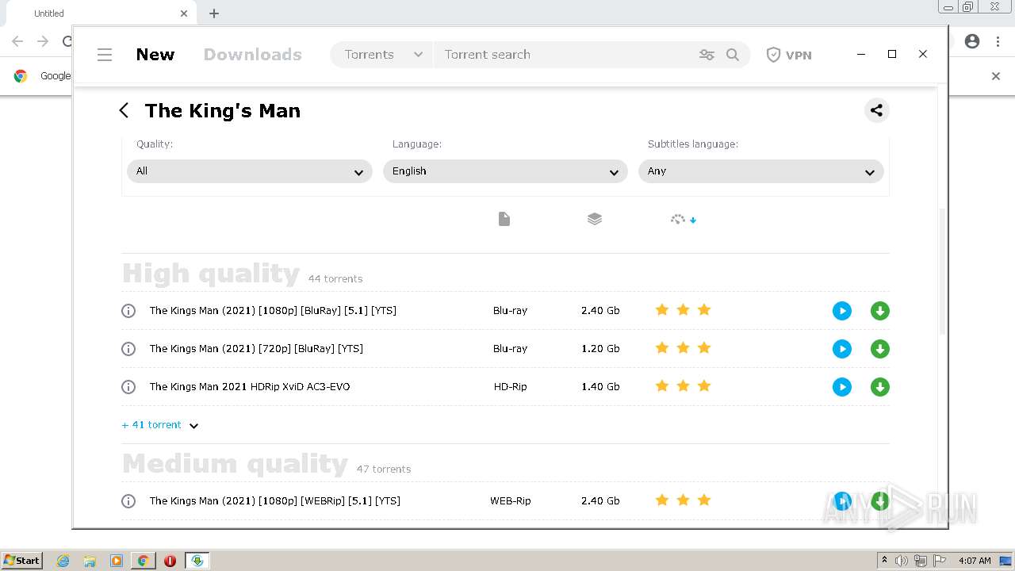The width and height of the screenshot is (1015, 571).
Task: Switch to Chrome from the taskbar
Action: pyautogui.click(x=144, y=561)
